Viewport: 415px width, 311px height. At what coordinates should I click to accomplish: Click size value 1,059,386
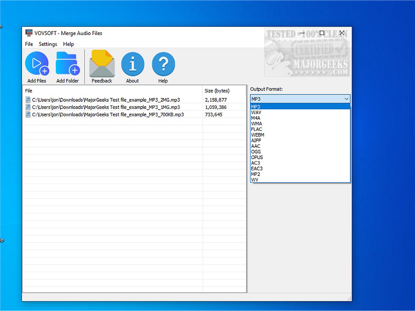[x=216, y=107]
